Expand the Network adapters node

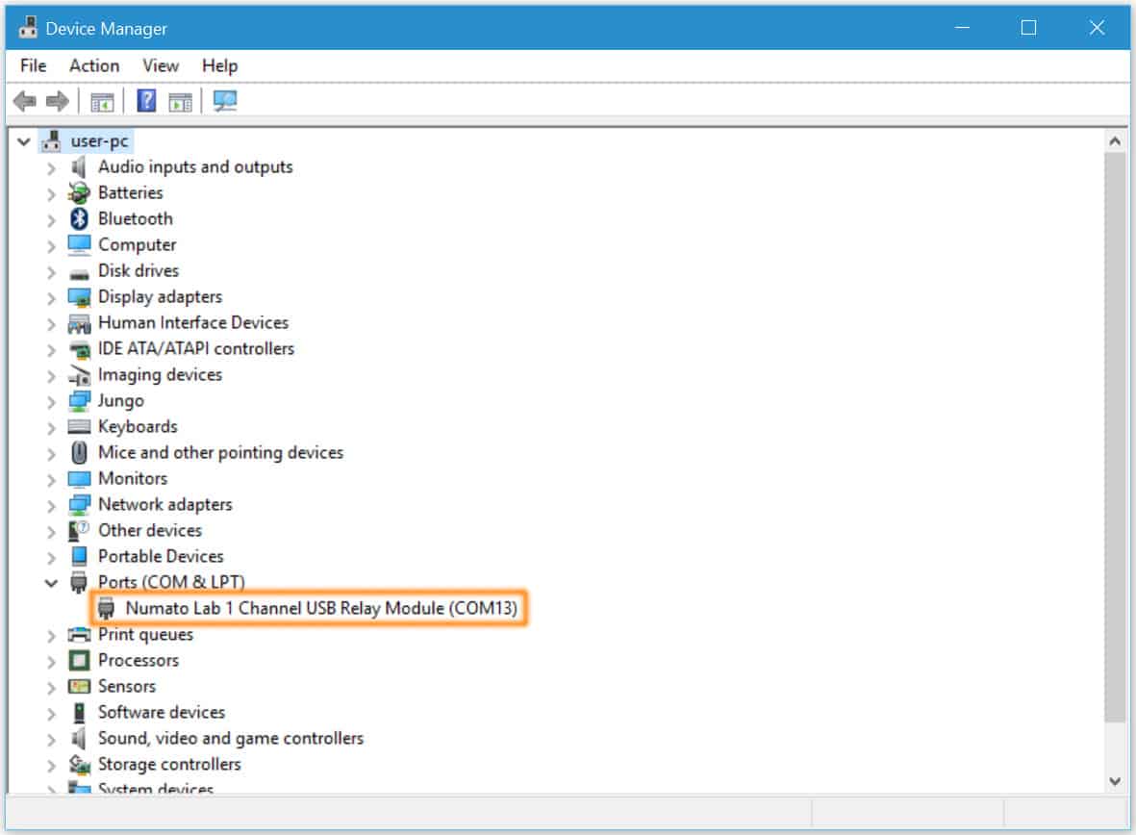point(51,505)
